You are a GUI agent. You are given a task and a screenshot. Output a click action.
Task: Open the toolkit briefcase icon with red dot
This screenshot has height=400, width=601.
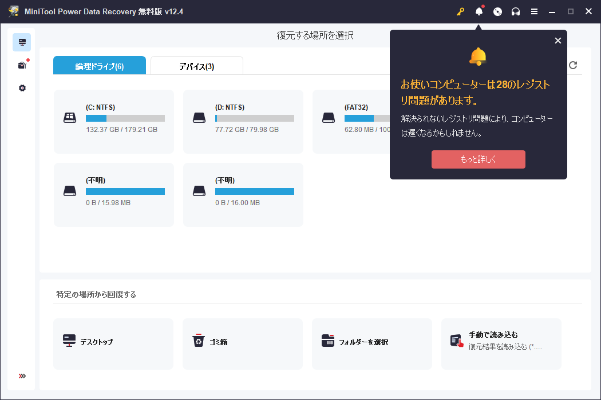tap(22, 65)
